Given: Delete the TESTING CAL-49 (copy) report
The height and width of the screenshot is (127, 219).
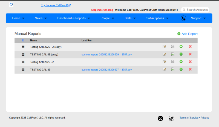Looking at the screenshot, I should tap(190, 54).
